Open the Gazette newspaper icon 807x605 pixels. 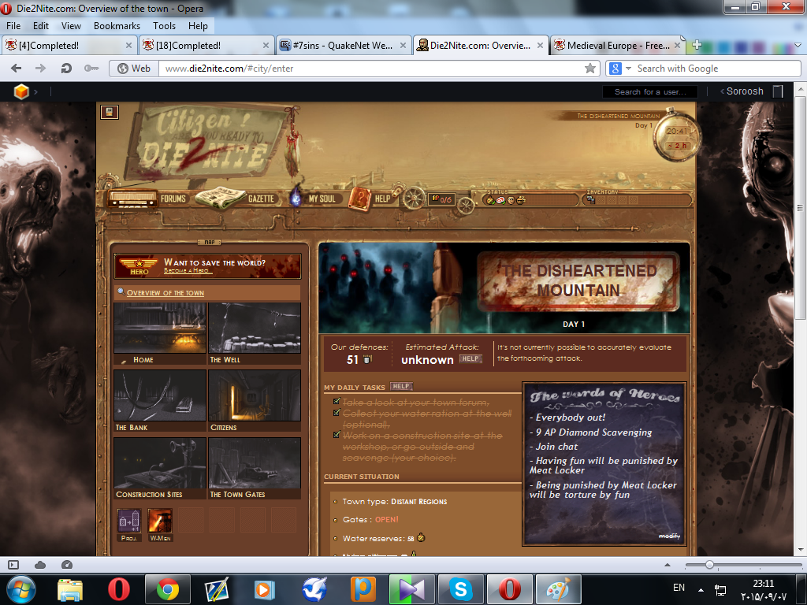click(221, 199)
